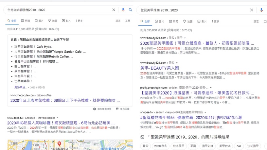Expand arrow beside shopee.tw URL
The image size is (267, 150).
[205, 112]
